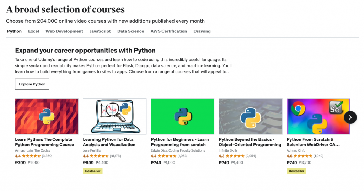
Task: Click the Explore Python button
Action: pyautogui.click(x=32, y=84)
